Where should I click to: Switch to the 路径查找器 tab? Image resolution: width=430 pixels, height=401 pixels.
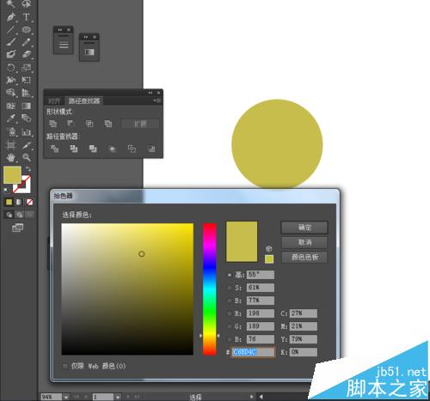point(84,100)
